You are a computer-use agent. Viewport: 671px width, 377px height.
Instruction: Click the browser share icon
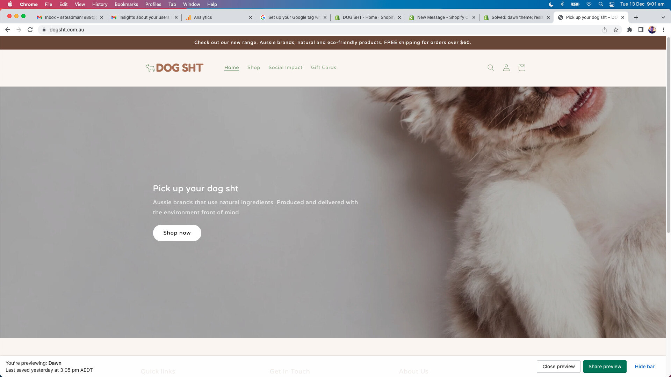605,30
